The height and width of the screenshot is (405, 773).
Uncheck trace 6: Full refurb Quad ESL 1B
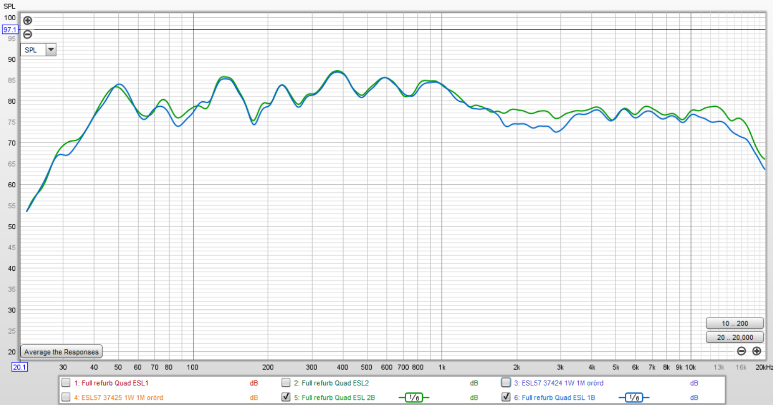coord(506,397)
